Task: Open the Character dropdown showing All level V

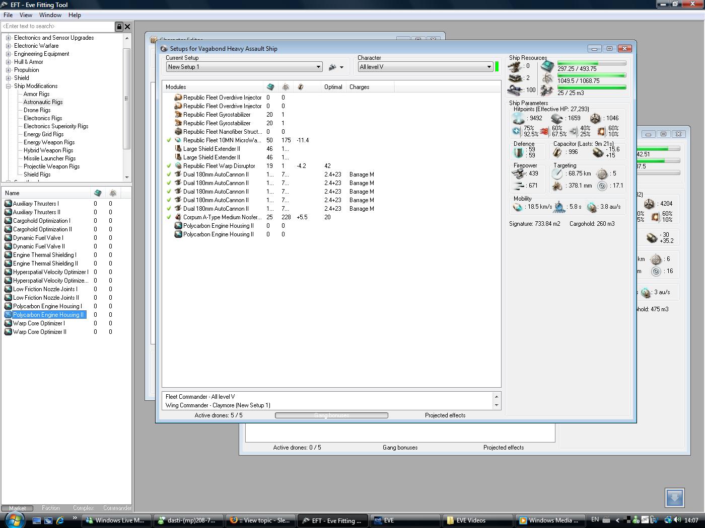Action: point(426,67)
